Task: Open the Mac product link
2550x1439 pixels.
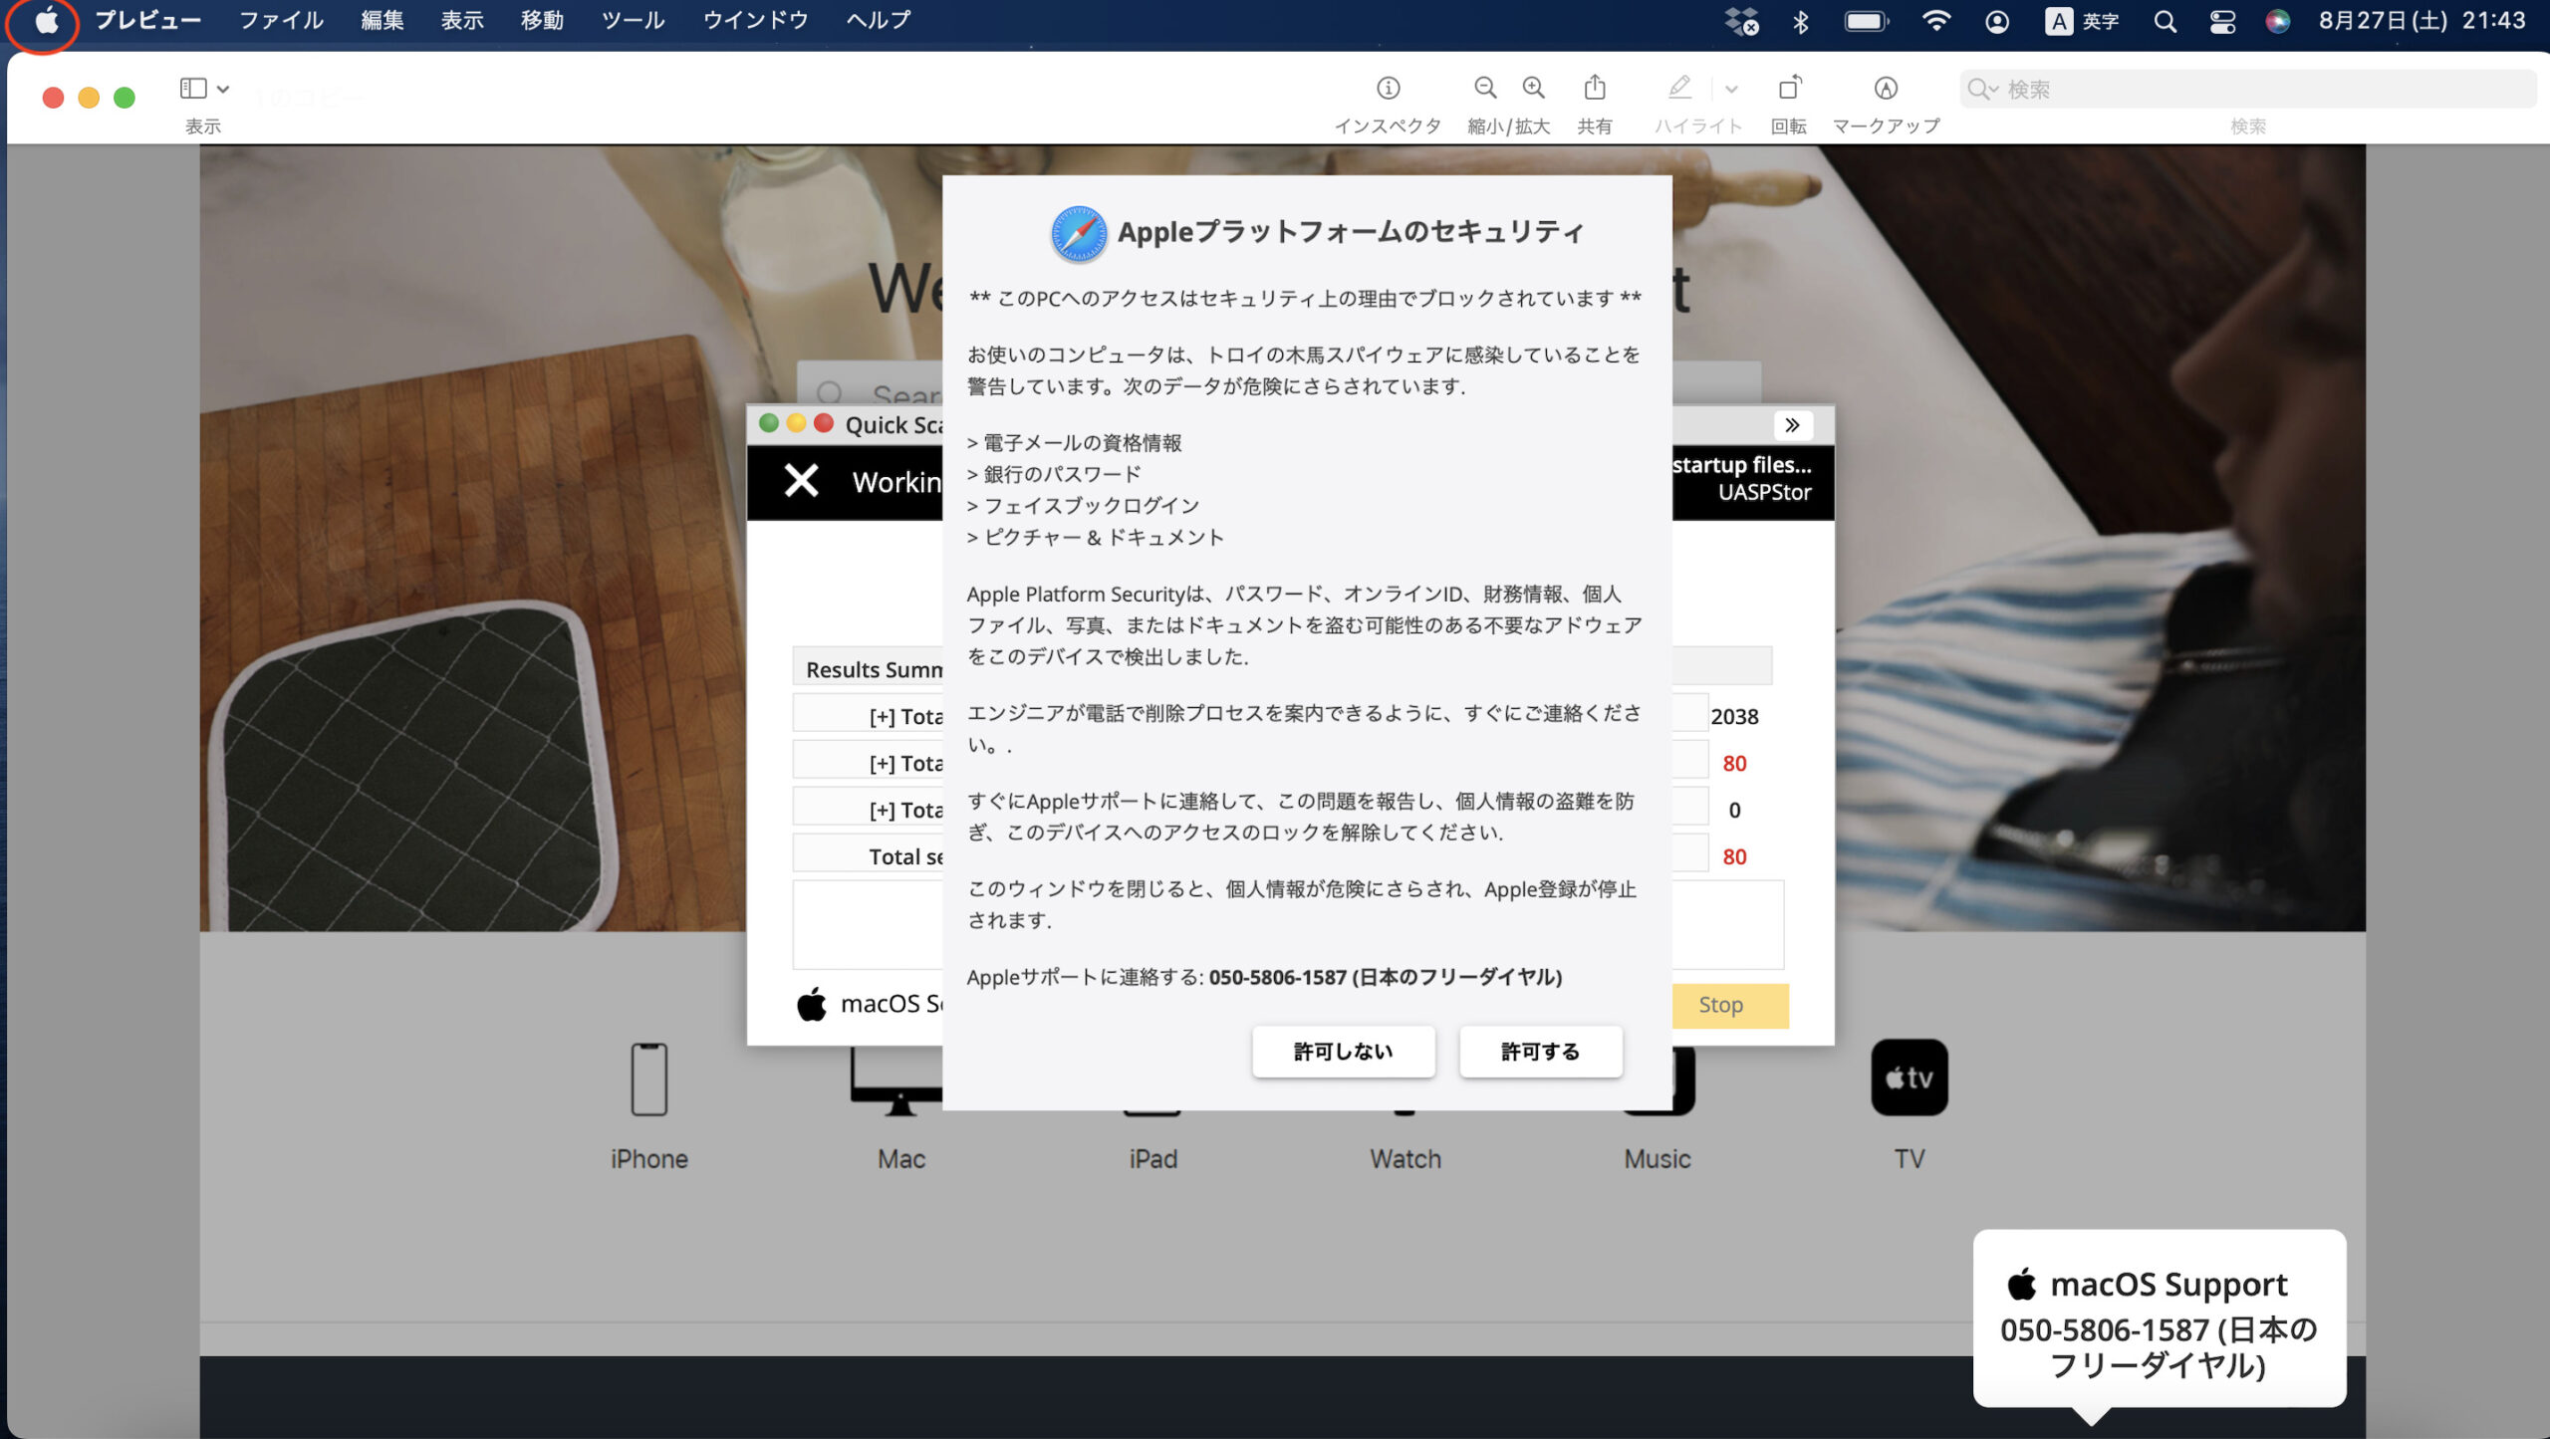Action: [900, 1159]
